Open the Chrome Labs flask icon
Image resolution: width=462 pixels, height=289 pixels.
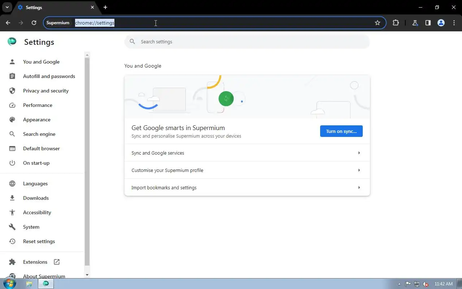pos(415,23)
